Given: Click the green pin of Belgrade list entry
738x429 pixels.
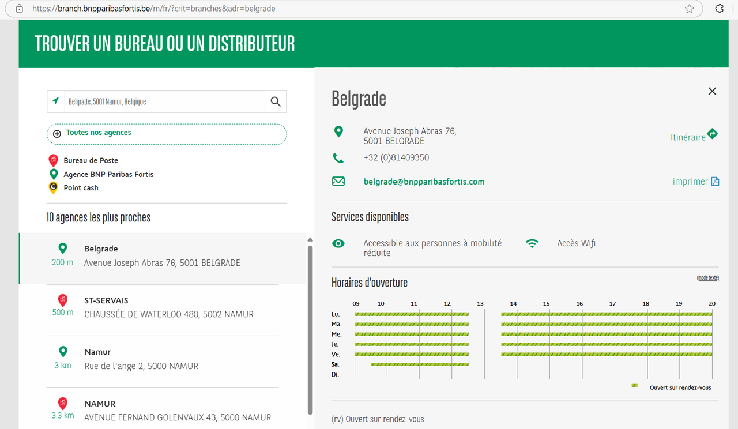Looking at the screenshot, I should pos(63,249).
